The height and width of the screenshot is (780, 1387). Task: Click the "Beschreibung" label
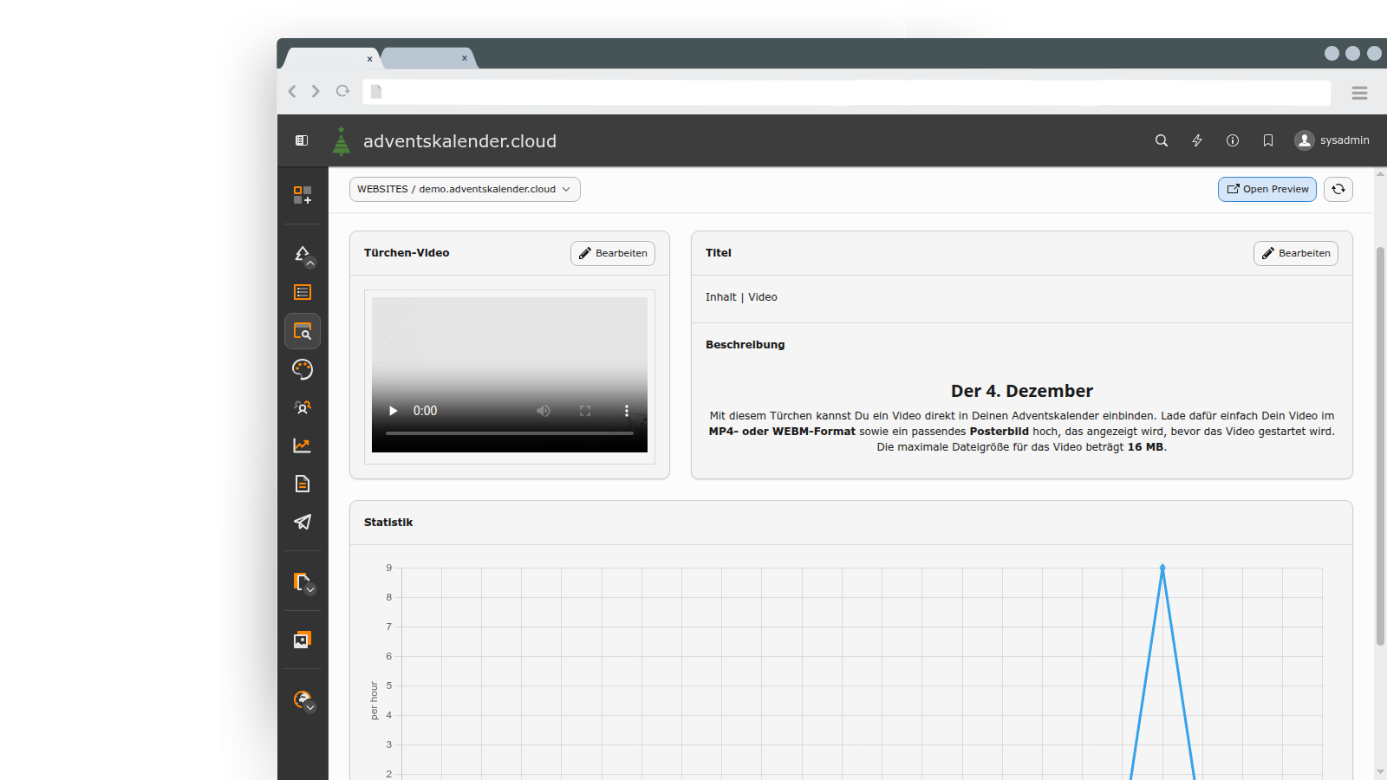point(746,345)
